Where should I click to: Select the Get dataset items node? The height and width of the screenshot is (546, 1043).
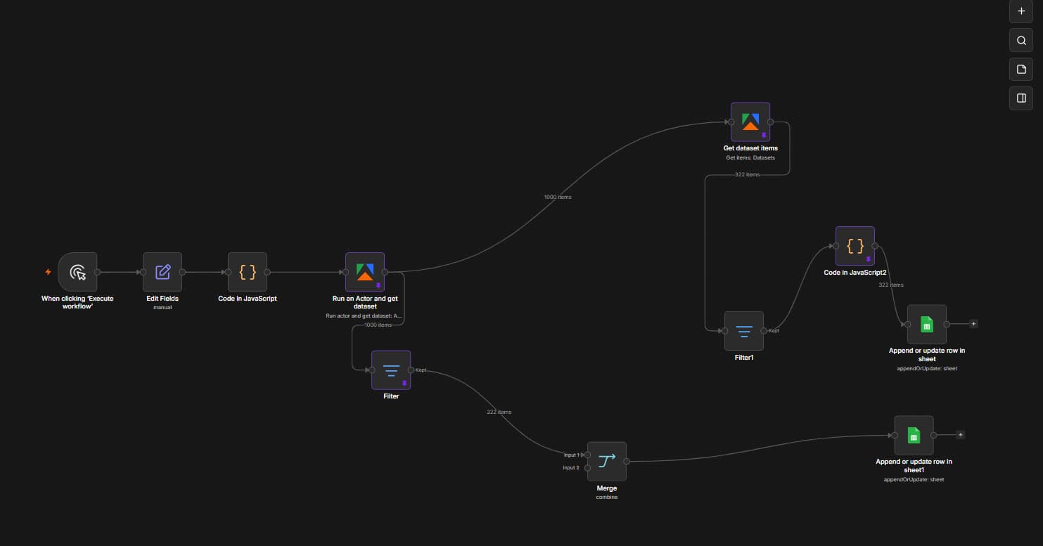click(x=750, y=122)
